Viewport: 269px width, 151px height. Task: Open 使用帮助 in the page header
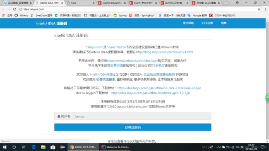click(188, 23)
